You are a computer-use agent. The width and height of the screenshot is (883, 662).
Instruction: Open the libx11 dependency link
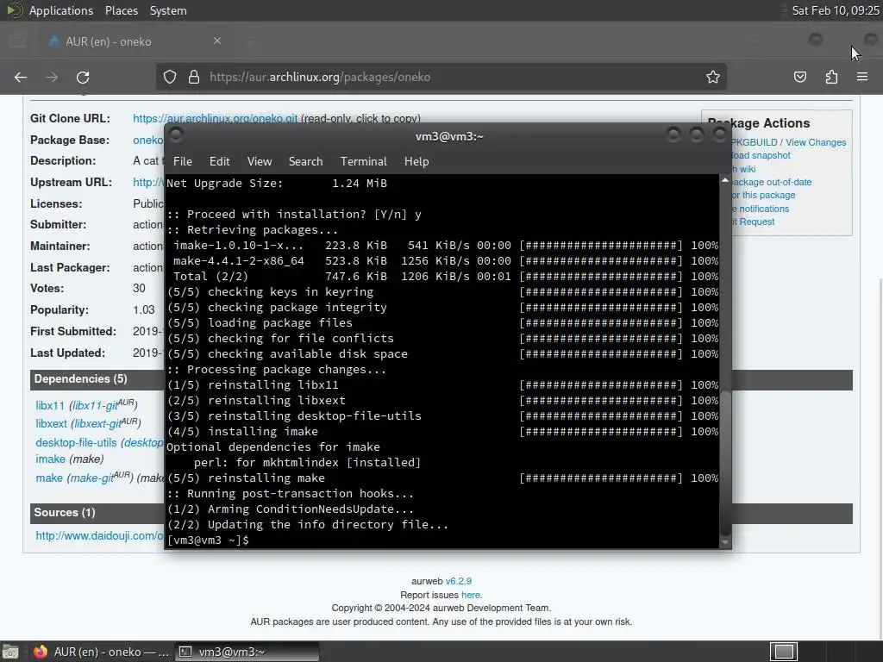click(50, 405)
